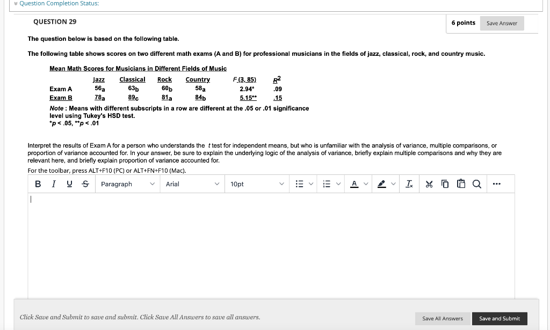
Task: Clear formatting with the Tx icon
Action: click(x=409, y=184)
